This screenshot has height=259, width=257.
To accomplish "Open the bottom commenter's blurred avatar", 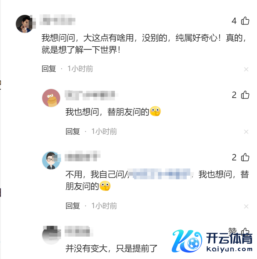I will [x=51, y=235].
